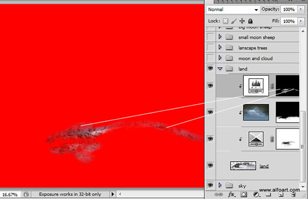Click the create new layer icon

click(x=281, y=194)
